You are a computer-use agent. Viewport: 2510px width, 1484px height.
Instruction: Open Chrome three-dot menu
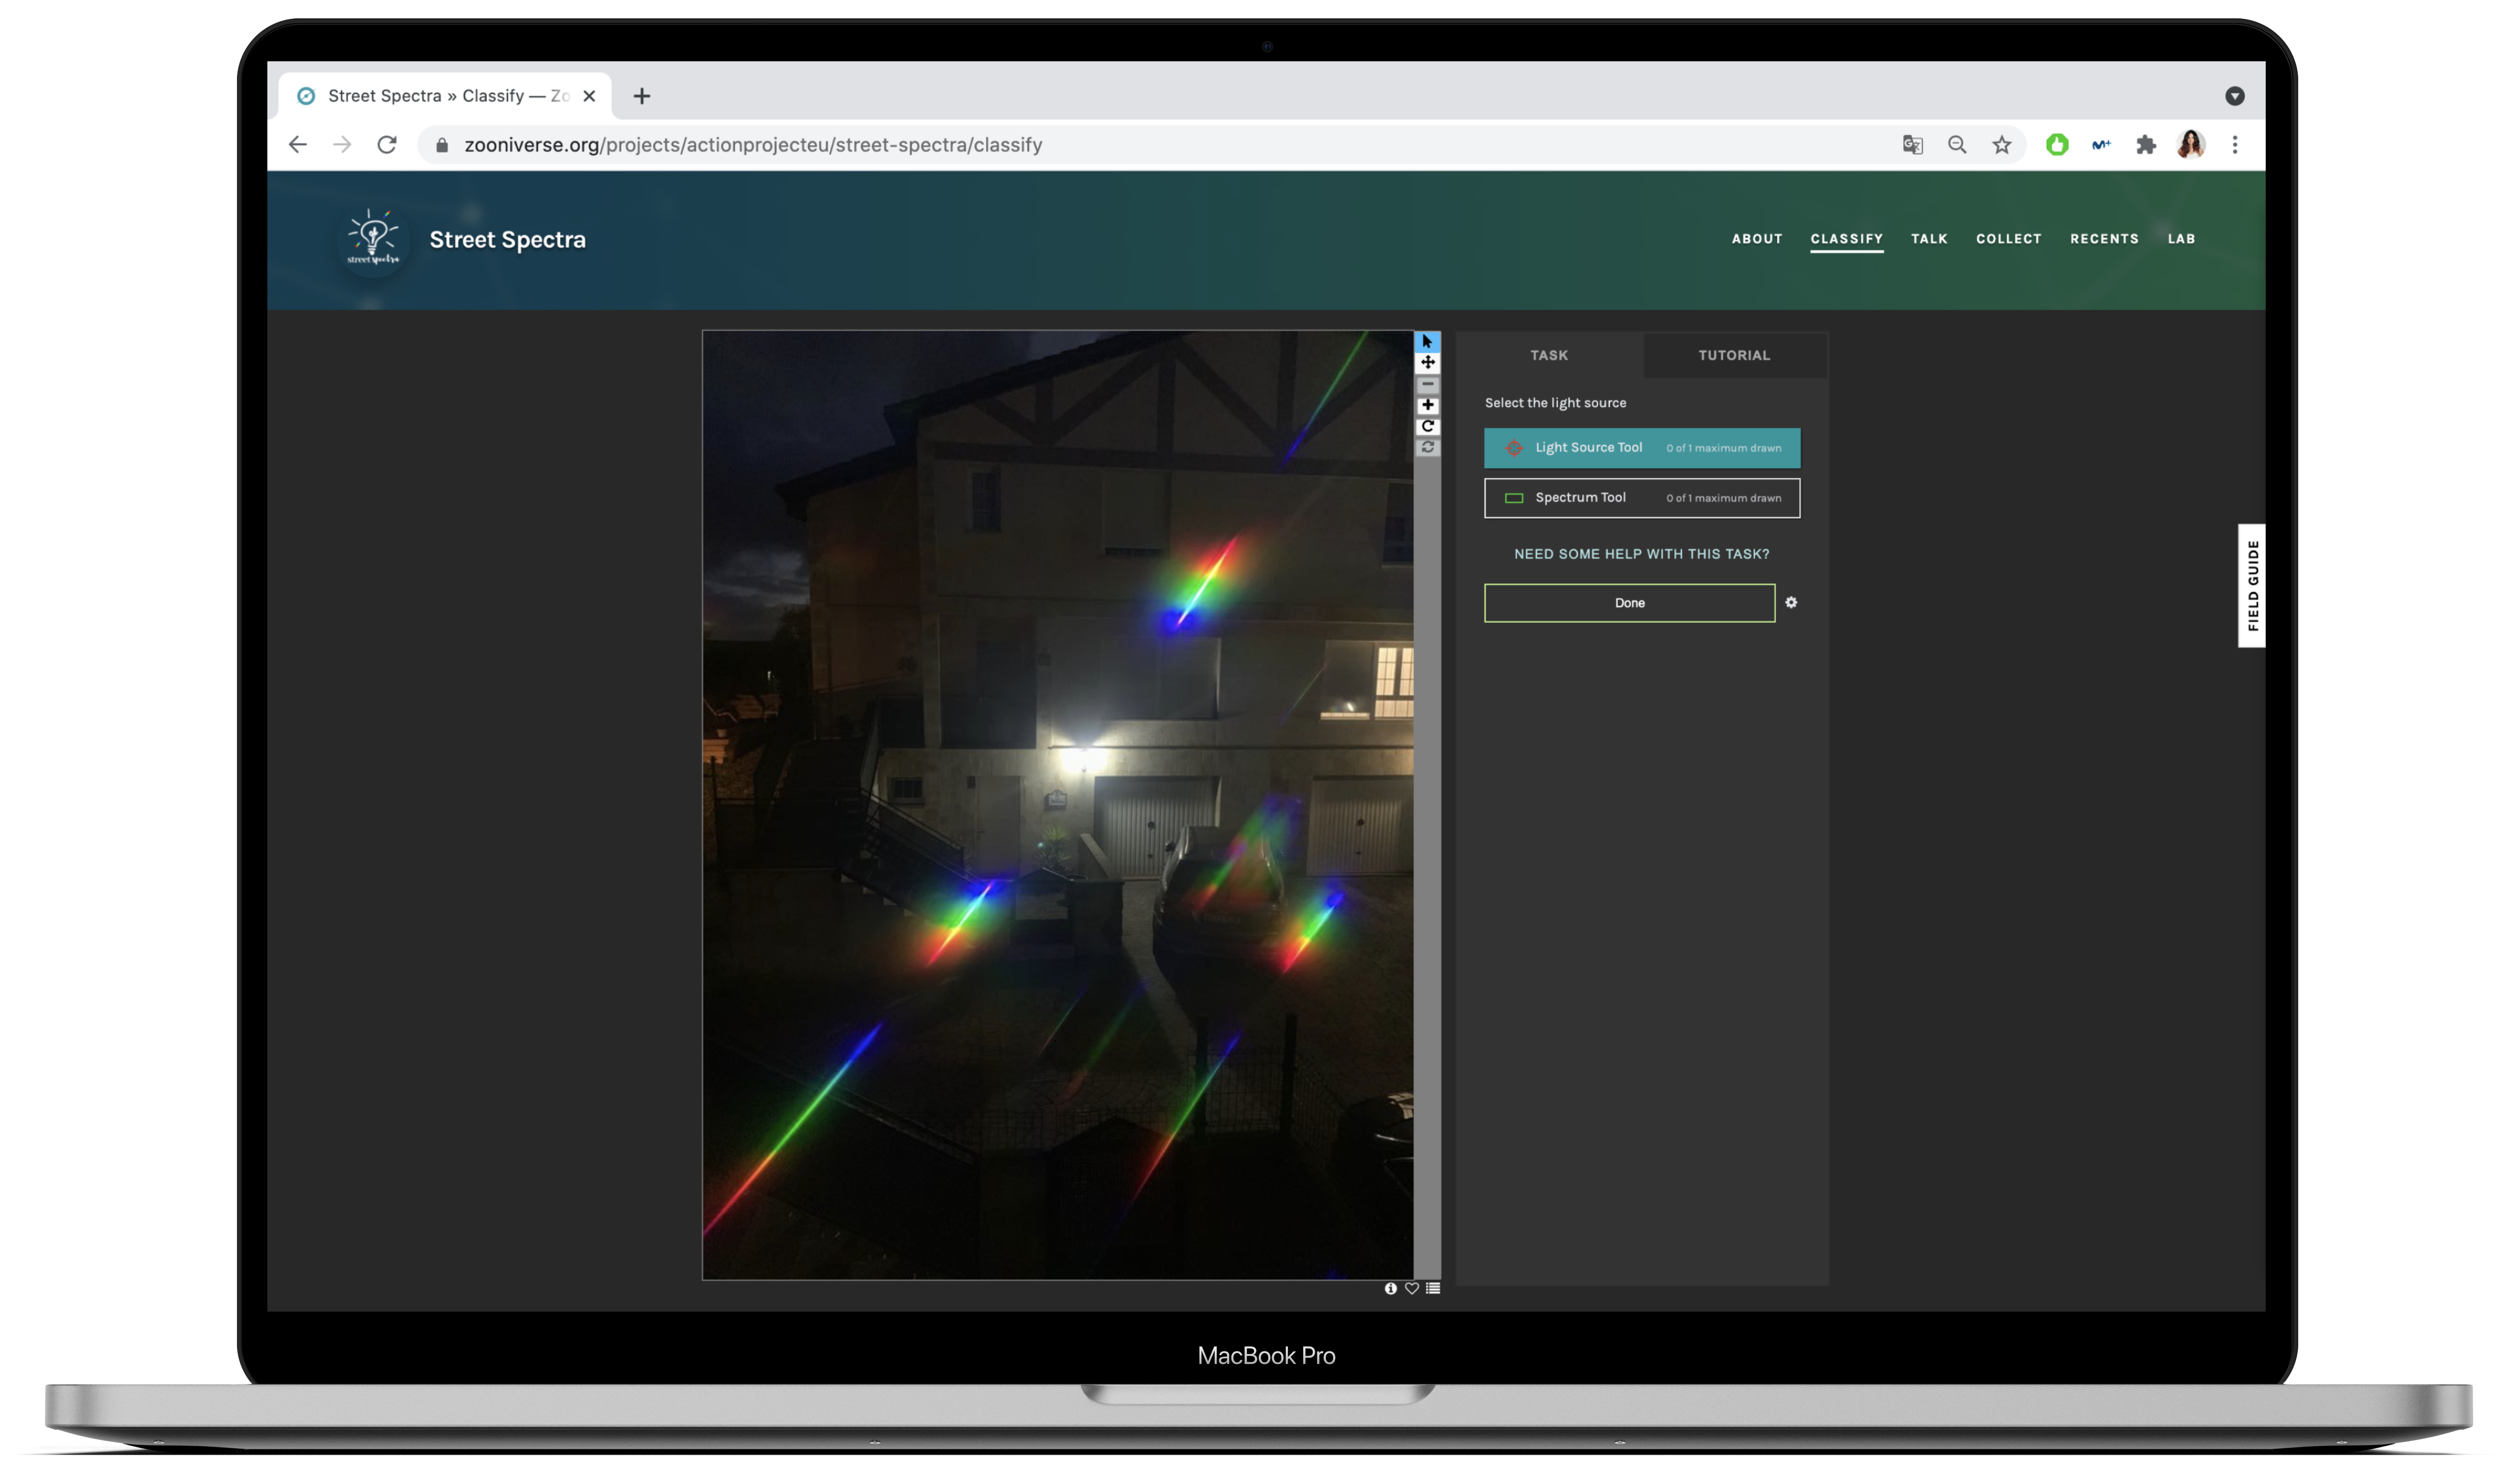[2234, 145]
